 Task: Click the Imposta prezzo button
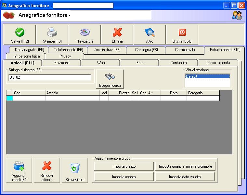(x=124, y=166)
